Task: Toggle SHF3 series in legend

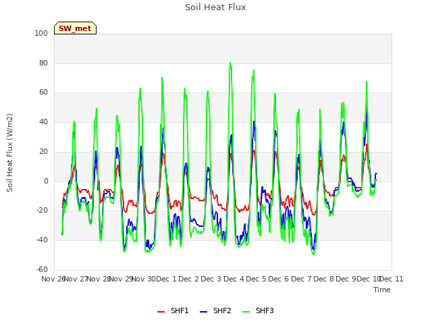Action: pos(258,310)
